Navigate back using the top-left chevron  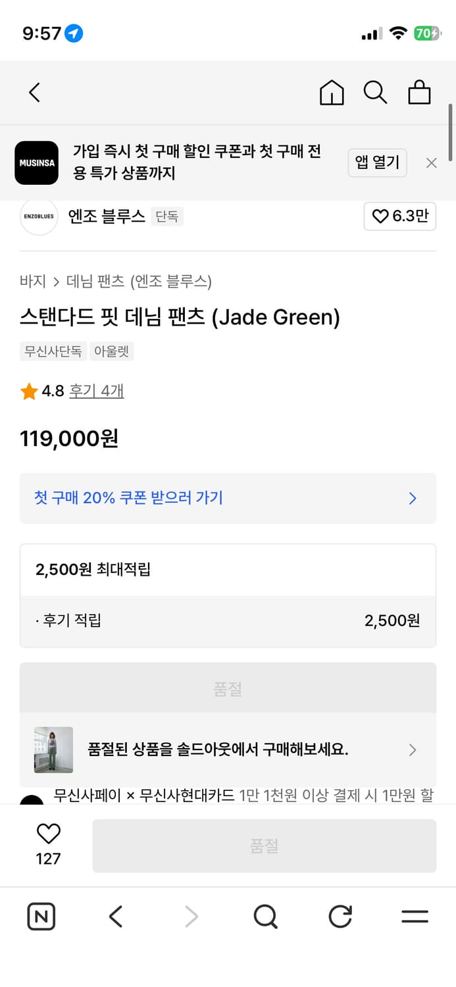(34, 92)
